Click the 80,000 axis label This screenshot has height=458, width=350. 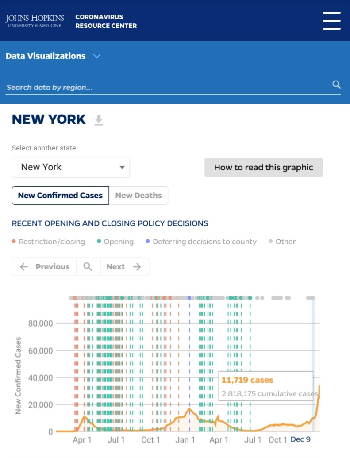click(40, 323)
